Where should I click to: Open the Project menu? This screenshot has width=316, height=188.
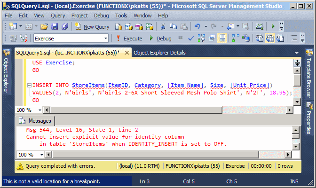pos(79,16)
